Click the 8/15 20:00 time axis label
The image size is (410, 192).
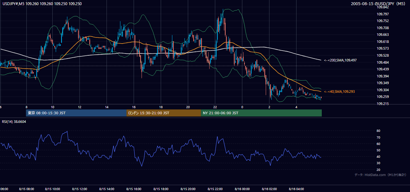(188, 189)
